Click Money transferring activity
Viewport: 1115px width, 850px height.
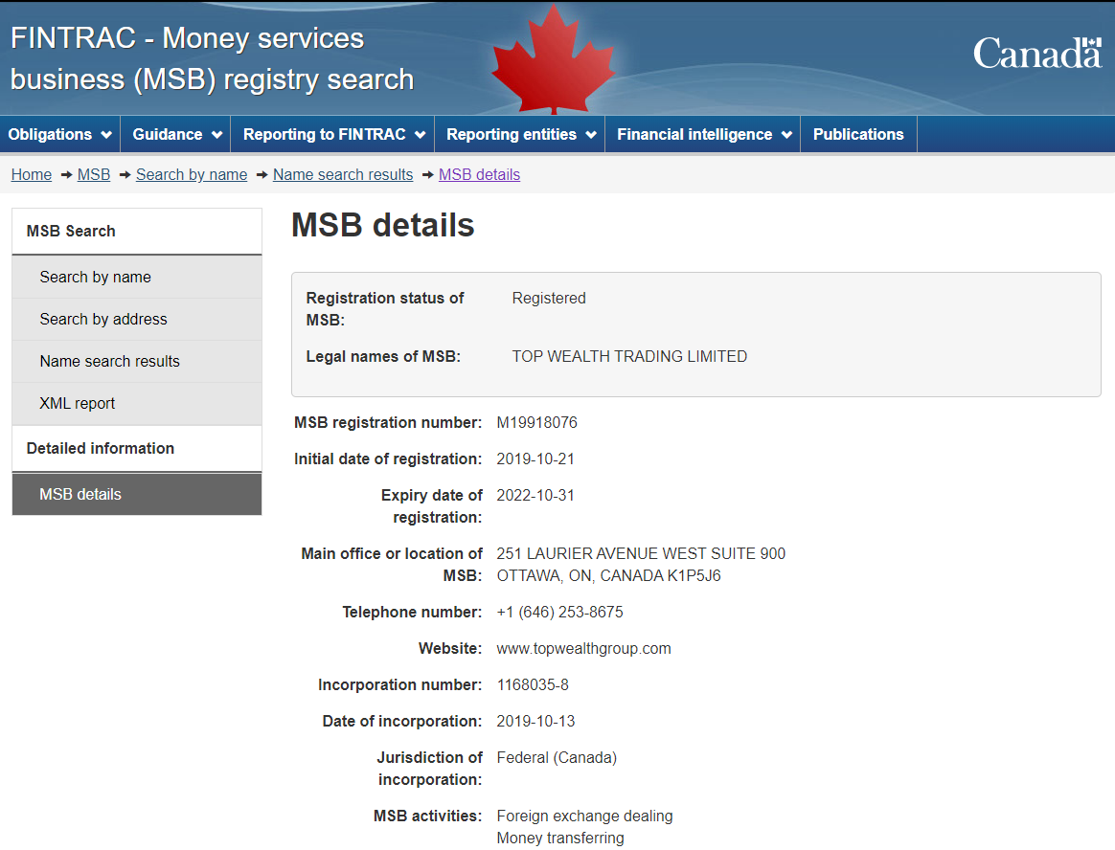560,838
